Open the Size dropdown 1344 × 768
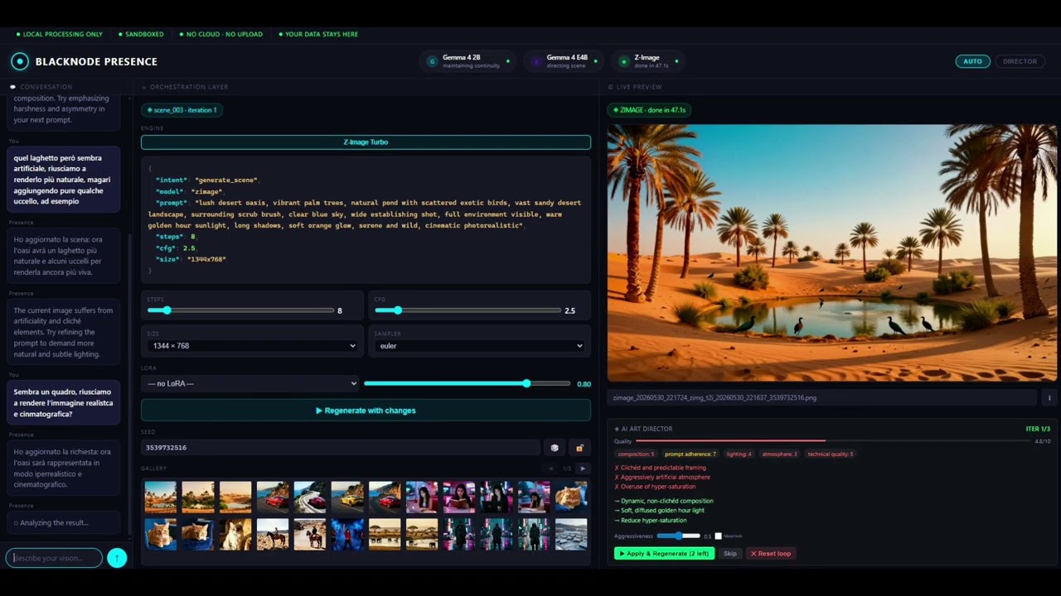The width and height of the screenshot is (1061, 596). click(251, 346)
